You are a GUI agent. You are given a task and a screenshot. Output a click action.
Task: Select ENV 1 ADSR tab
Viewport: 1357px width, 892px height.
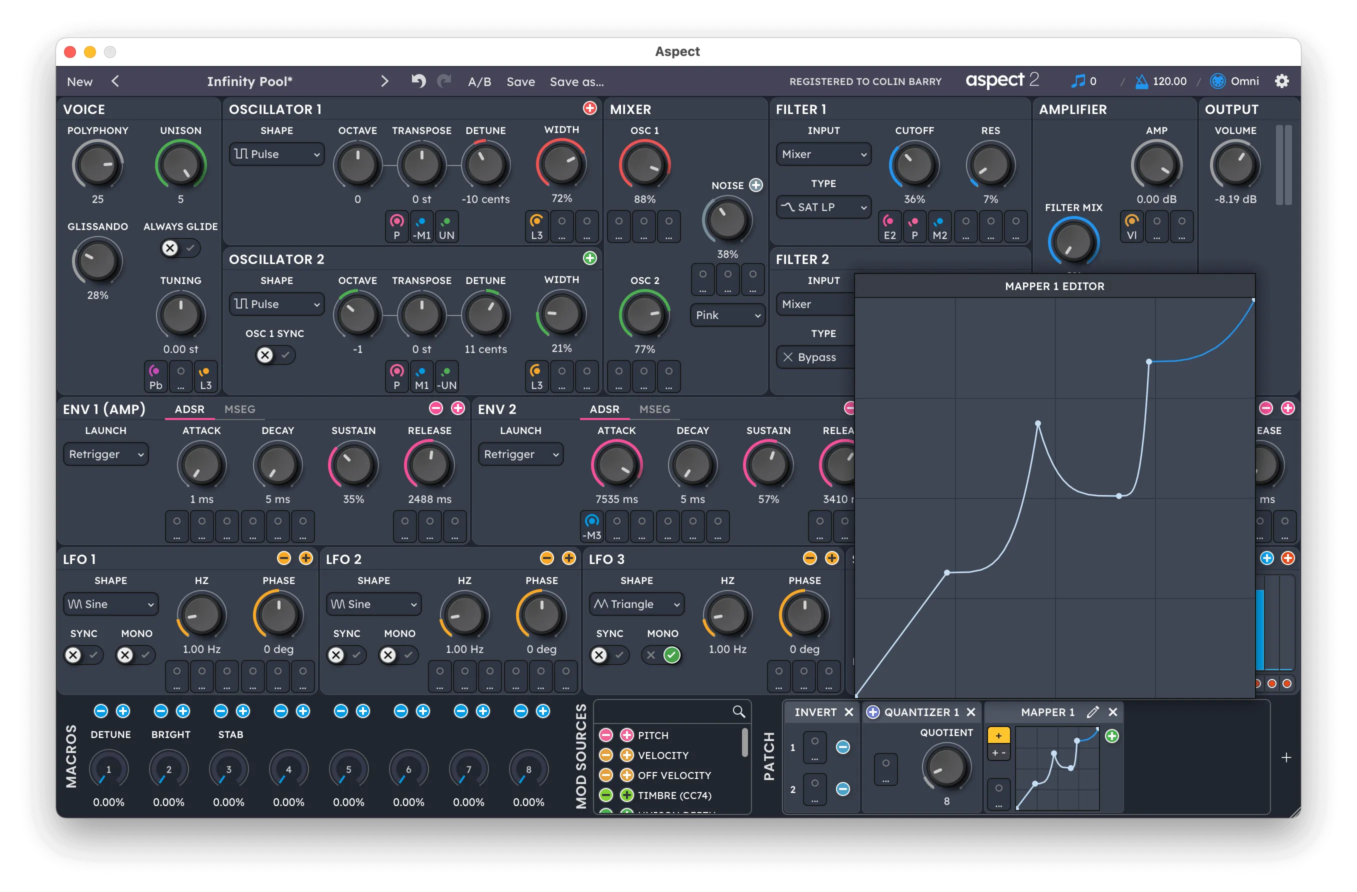click(x=189, y=409)
